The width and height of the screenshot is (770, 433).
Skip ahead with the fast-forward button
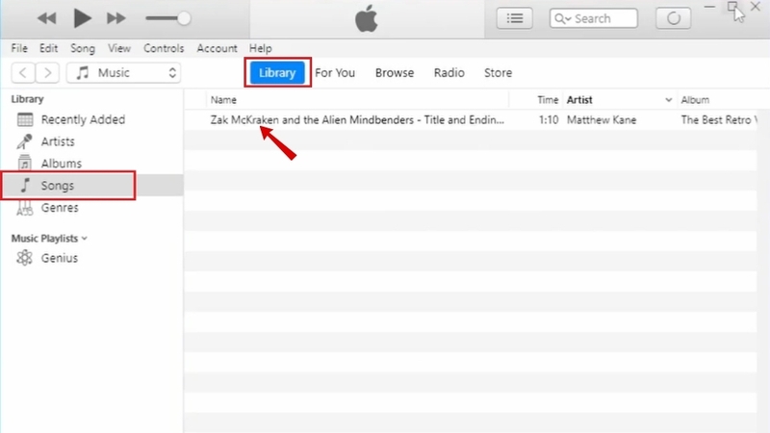[x=115, y=18]
